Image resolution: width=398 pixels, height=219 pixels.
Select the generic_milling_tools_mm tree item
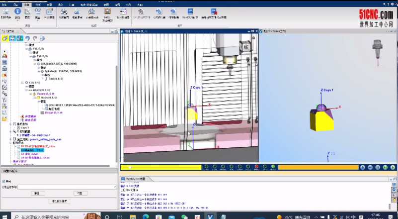point(38,140)
